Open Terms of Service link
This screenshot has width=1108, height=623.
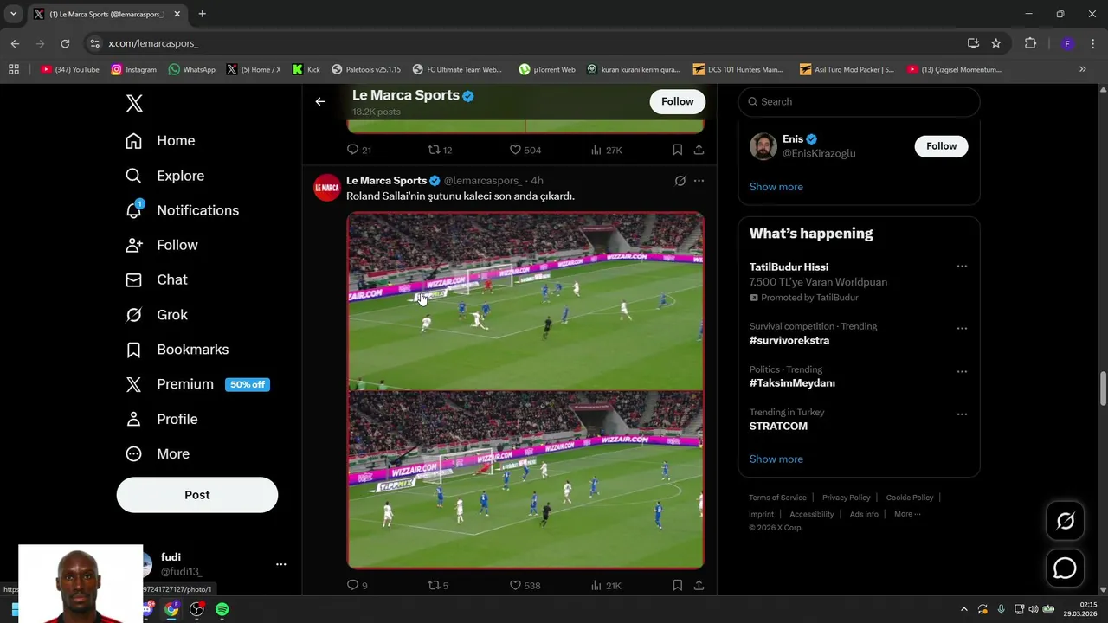[777, 498]
